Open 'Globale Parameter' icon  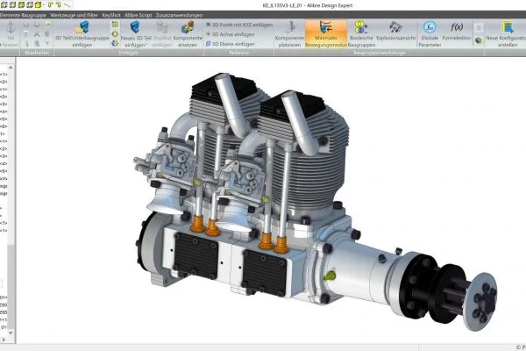coord(430,27)
